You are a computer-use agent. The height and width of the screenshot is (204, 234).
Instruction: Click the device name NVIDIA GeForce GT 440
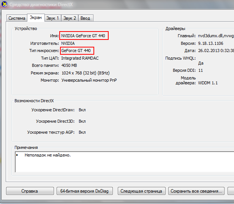click(x=84, y=36)
